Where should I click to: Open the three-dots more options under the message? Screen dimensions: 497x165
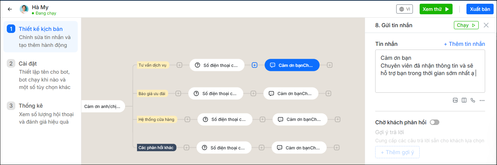point(482,100)
